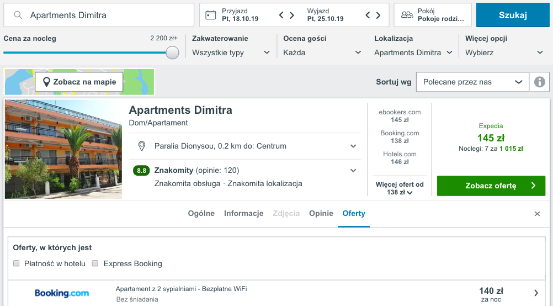Close the hotel details panel
This screenshot has height=306, width=553.
pyautogui.click(x=537, y=214)
